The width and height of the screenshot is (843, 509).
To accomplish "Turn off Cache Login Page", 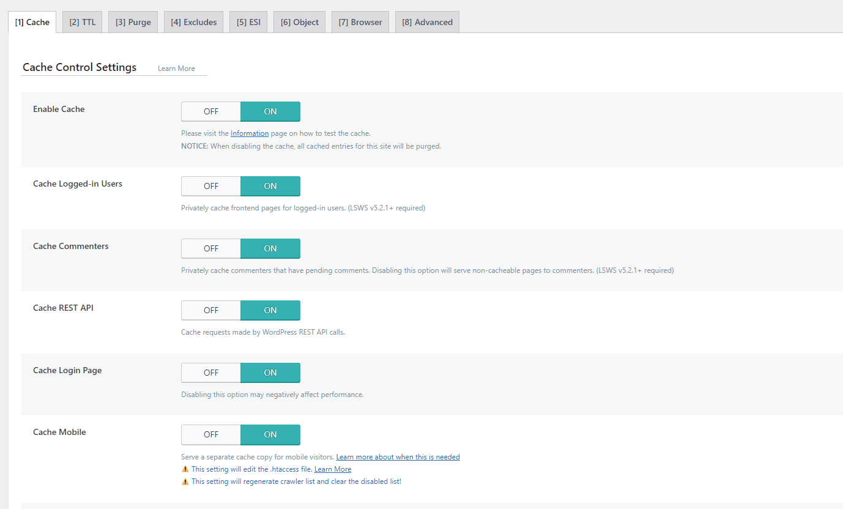I will click(x=210, y=373).
